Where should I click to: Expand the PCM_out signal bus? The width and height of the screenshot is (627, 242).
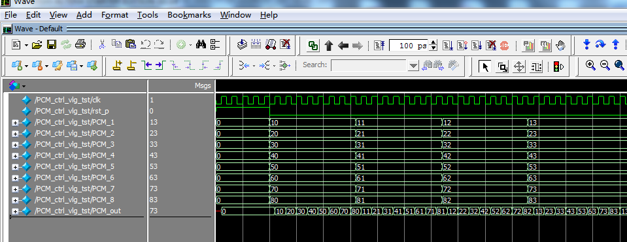pyautogui.click(x=15, y=211)
